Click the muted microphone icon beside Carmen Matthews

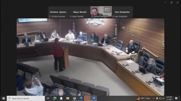pos(92,17)
